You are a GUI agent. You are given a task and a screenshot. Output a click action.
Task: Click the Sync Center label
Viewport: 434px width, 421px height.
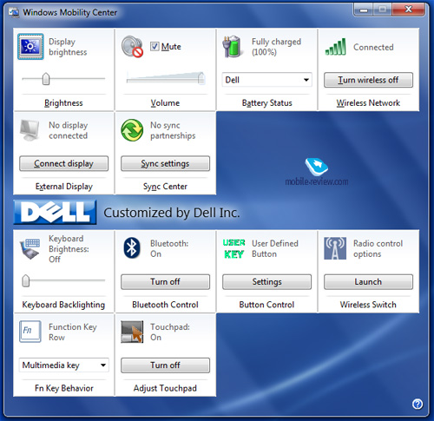click(x=165, y=187)
